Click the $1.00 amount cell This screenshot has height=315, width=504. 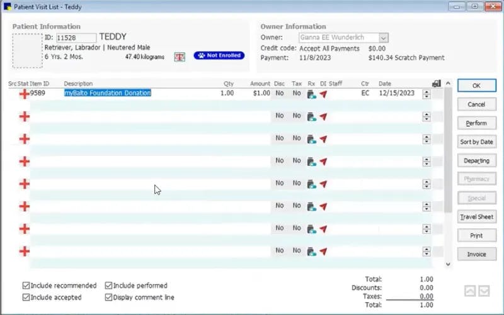(261, 93)
